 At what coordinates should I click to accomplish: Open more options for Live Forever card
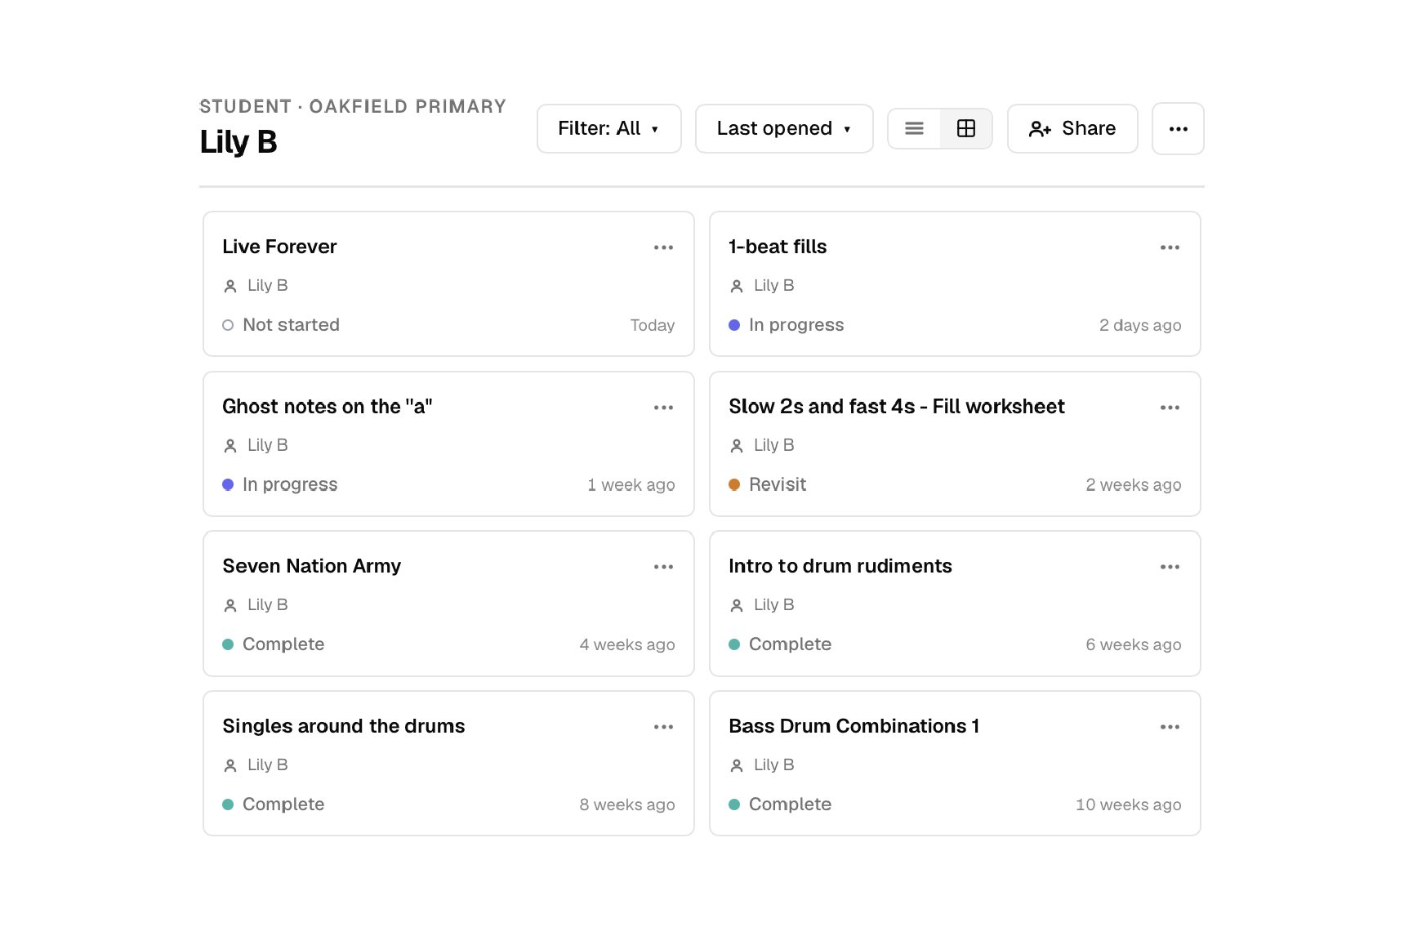663,247
